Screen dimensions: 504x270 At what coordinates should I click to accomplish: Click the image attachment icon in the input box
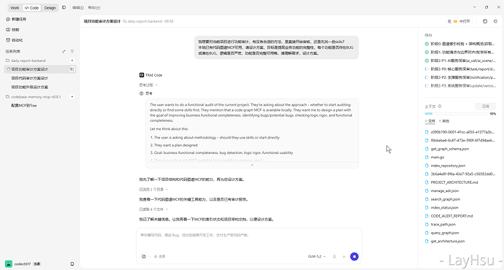(144, 257)
